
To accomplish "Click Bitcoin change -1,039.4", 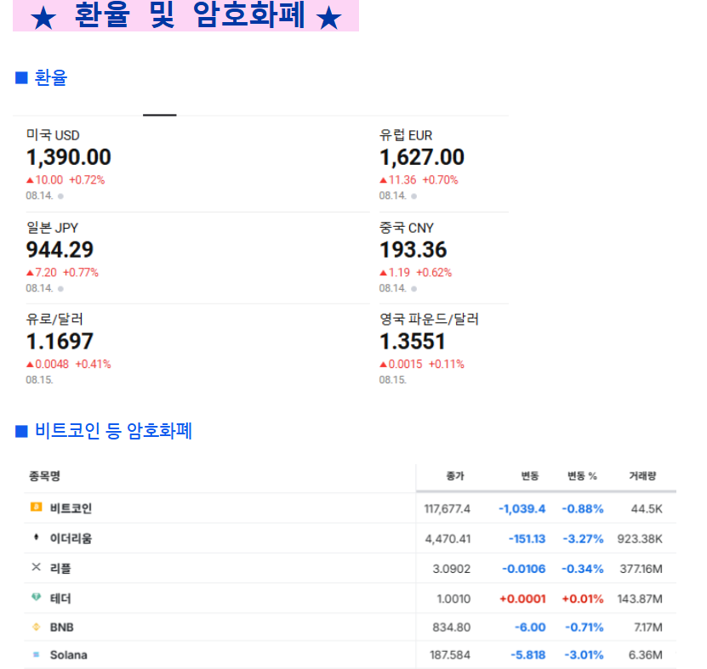I will pos(522,508).
